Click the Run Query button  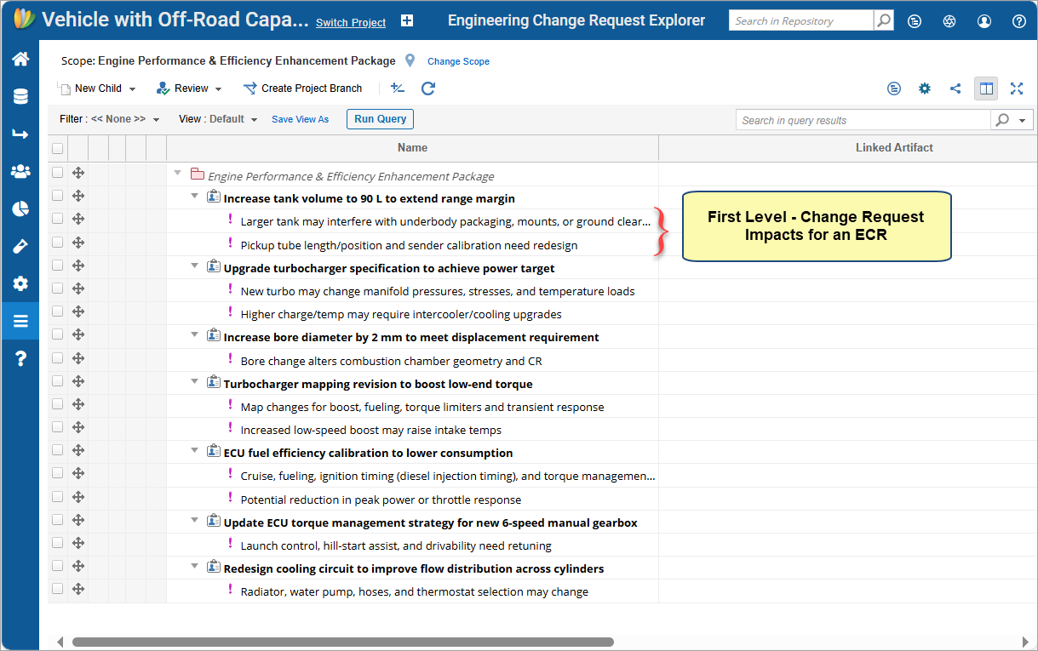pos(380,119)
